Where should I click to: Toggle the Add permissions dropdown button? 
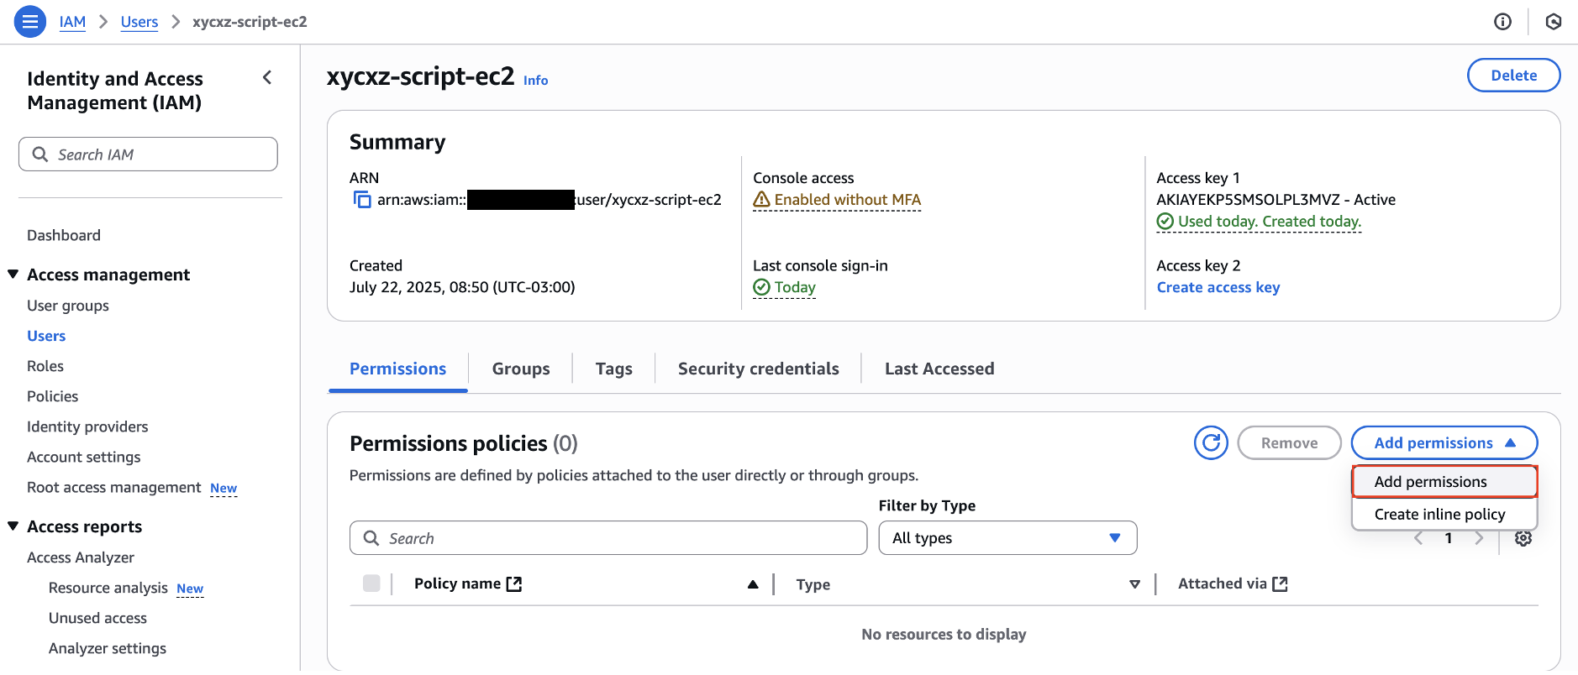pos(1444,443)
